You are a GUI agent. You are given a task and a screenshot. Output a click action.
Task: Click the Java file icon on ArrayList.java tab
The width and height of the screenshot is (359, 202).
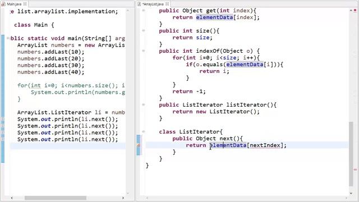(139, 4)
